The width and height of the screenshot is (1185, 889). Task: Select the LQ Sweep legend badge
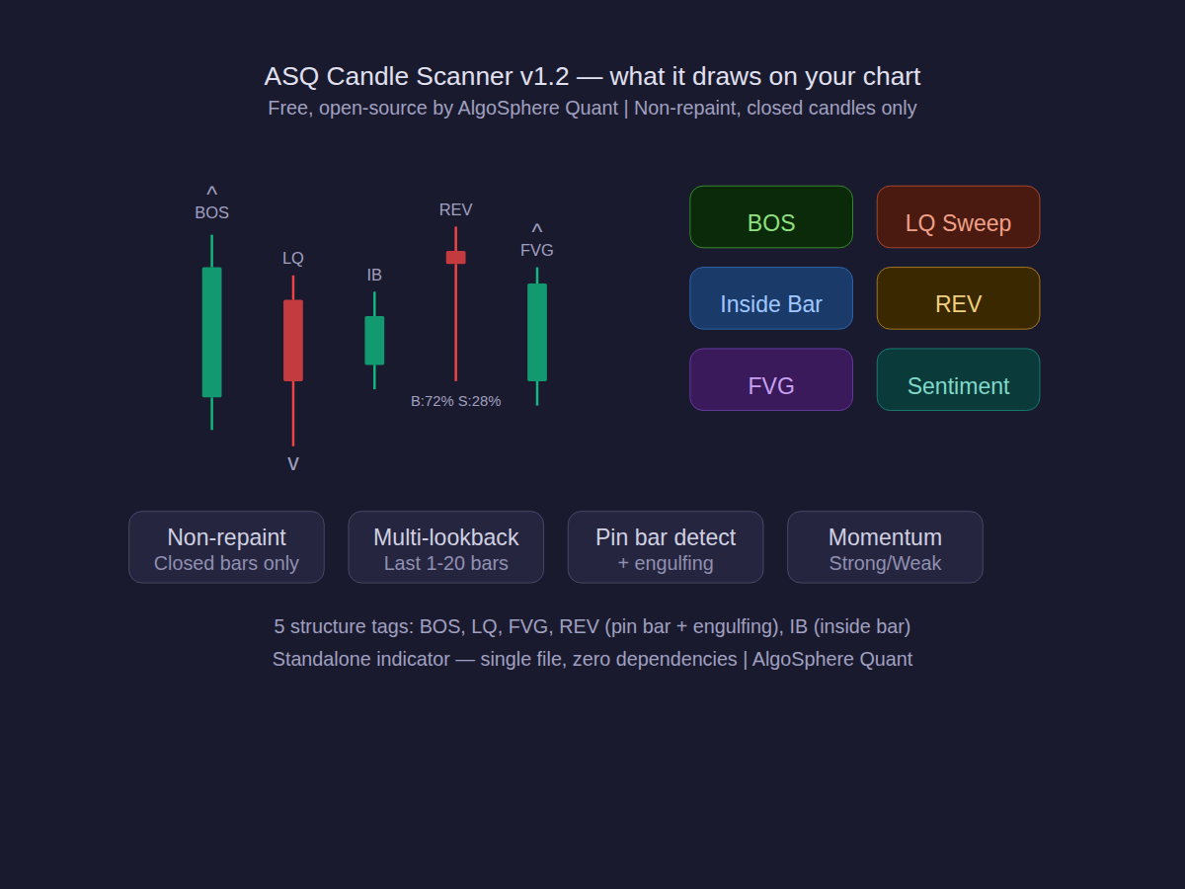point(958,217)
